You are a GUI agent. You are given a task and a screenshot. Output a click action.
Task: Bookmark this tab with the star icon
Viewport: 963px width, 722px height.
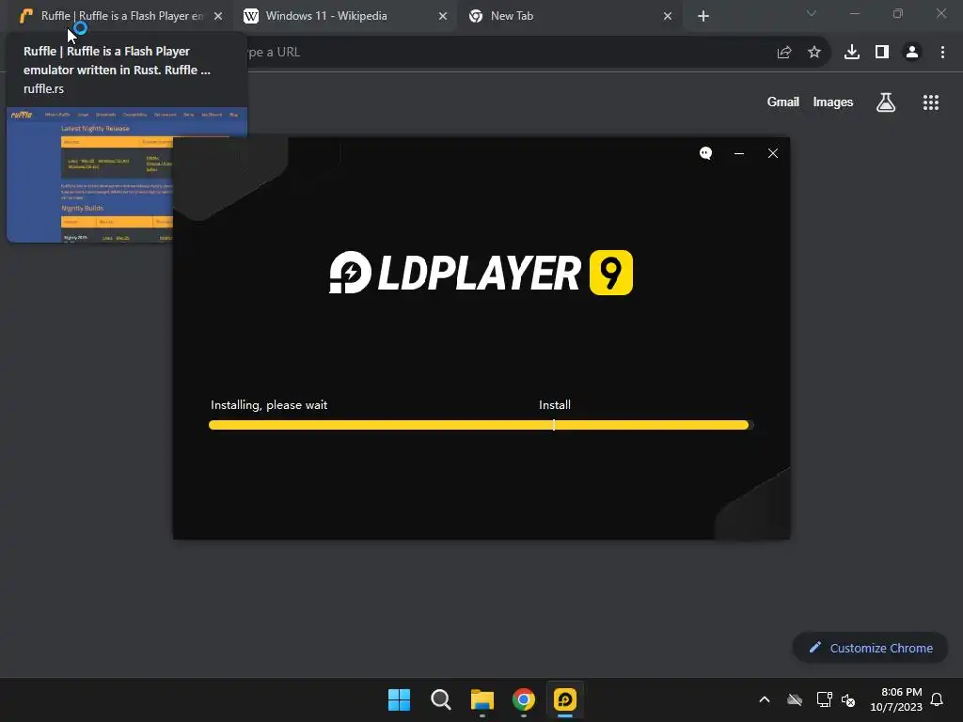click(814, 53)
